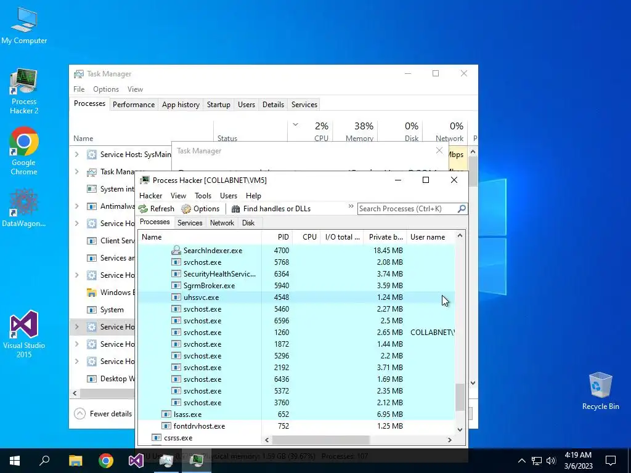The height and width of the screenshot is (473, 631).
Task: Show hidden Process Hacker toolbar items via chevron
Action: pyautogui.click(x=351, y=206)
